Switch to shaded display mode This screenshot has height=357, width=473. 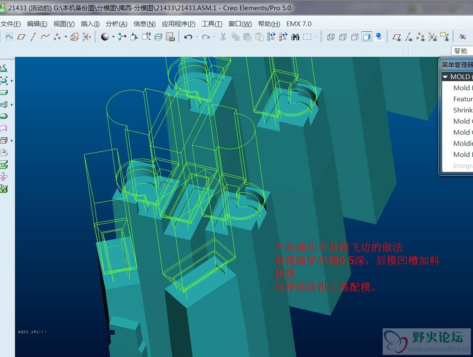(x=367, y=37)
